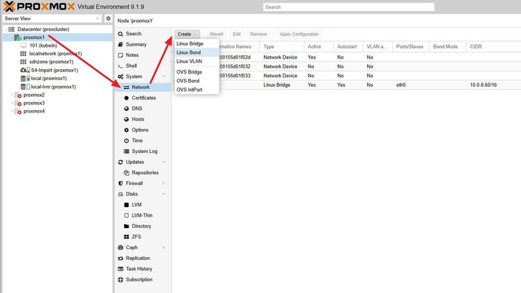Choose Linux Bridge from Create menu

pos(197,44)
